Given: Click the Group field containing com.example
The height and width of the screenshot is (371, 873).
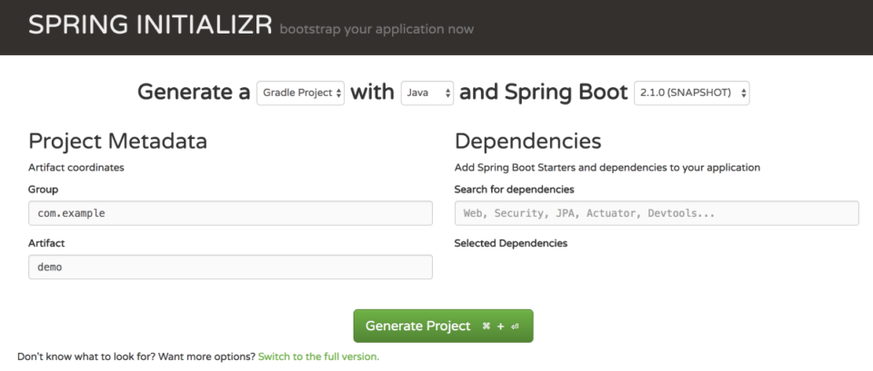Looking at the screenshot, I should click(230, 213).
